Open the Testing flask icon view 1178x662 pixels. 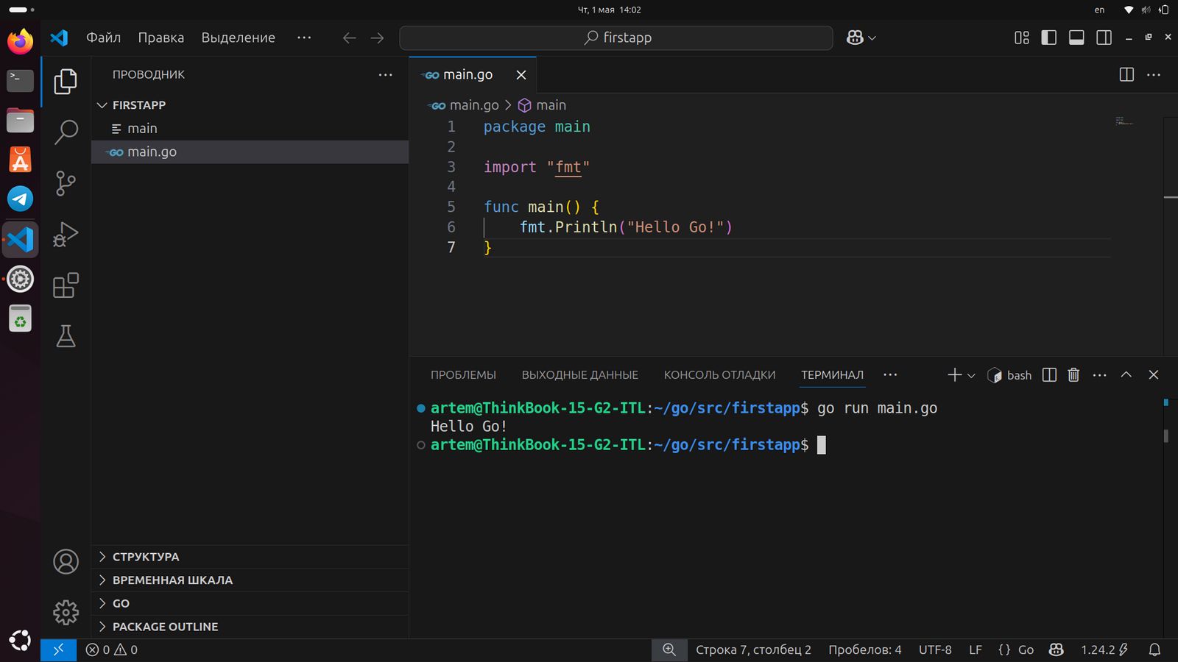pyautogui.click(x=66, y=336)
